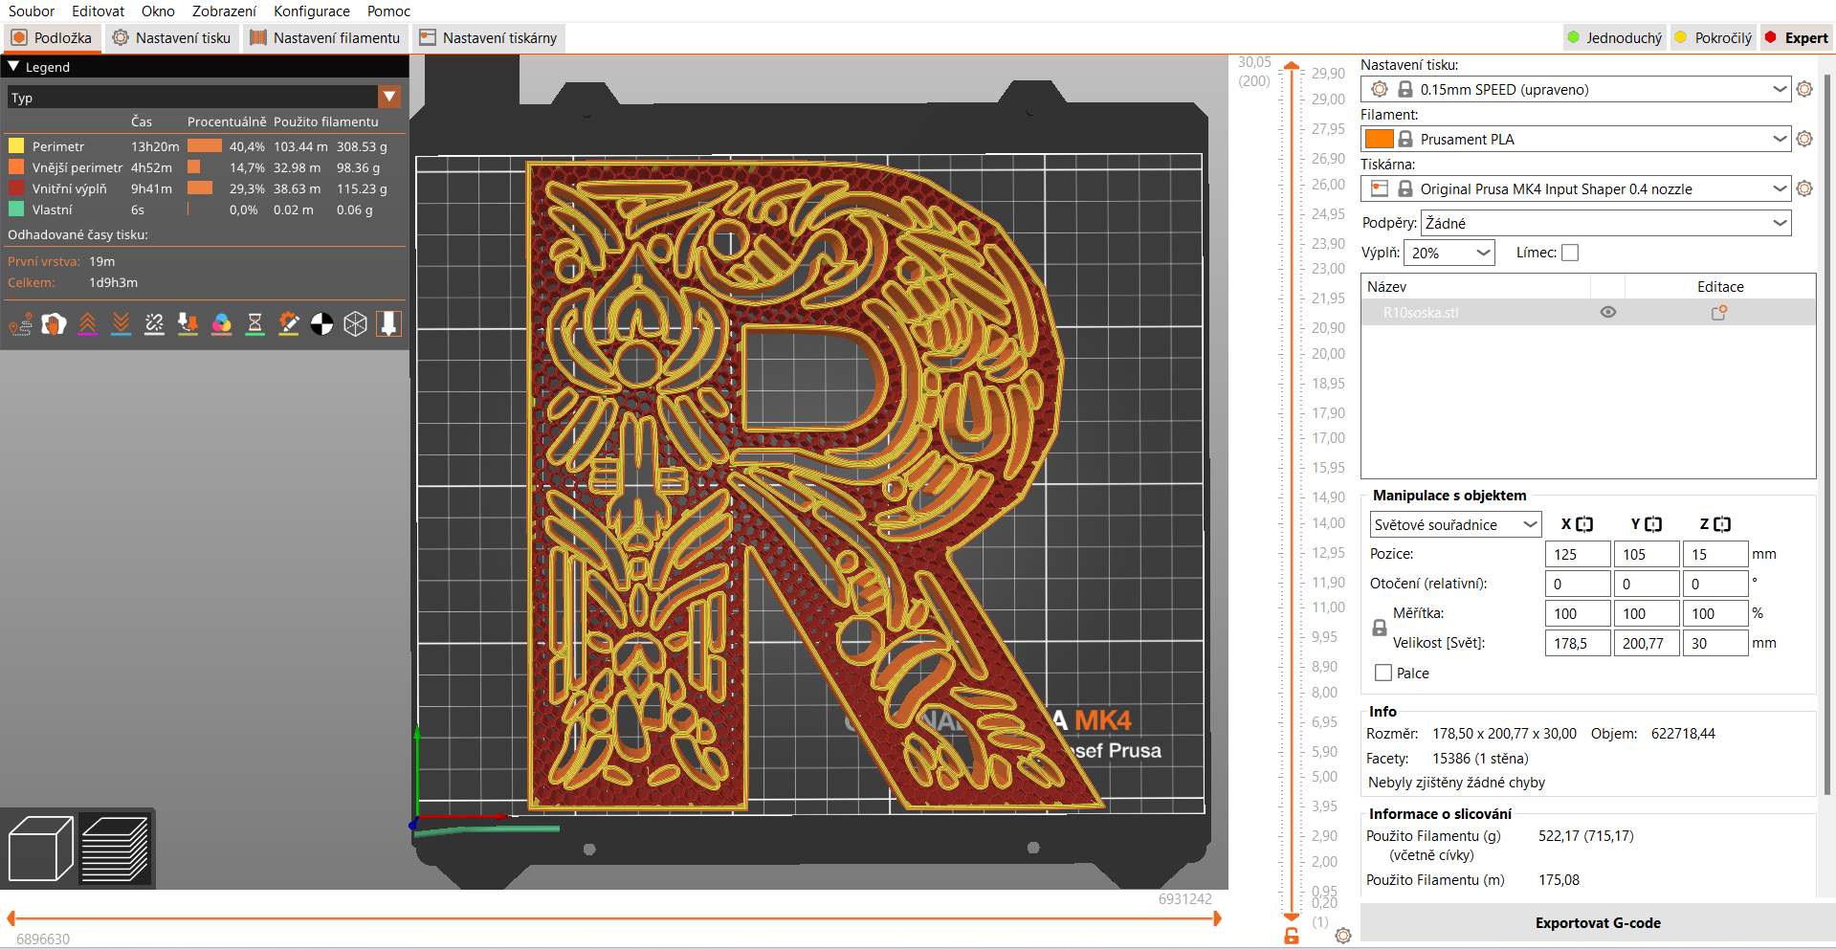Enable the Límec (brim) checkbox
This screenshot has height=950, width=1836.
1570,253
